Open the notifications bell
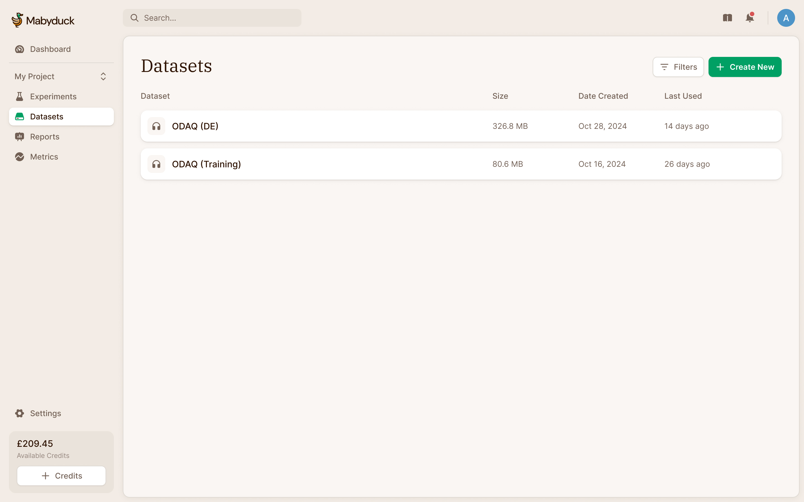Screen dimensions: 804x502 click(x=750, y=18)
